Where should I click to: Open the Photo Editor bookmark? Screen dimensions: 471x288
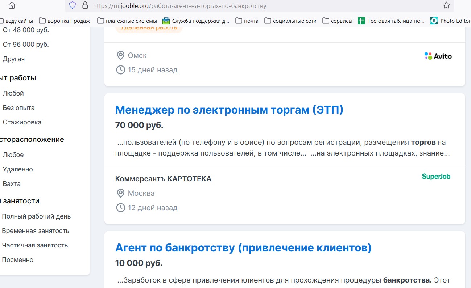450,21
